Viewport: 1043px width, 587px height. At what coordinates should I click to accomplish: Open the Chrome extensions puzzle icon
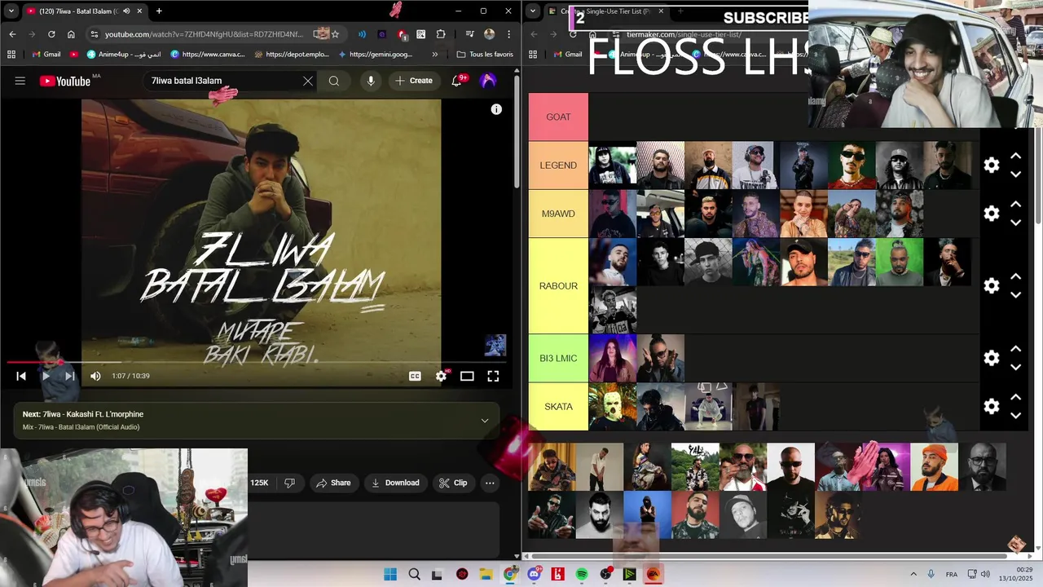click(441, 34)
